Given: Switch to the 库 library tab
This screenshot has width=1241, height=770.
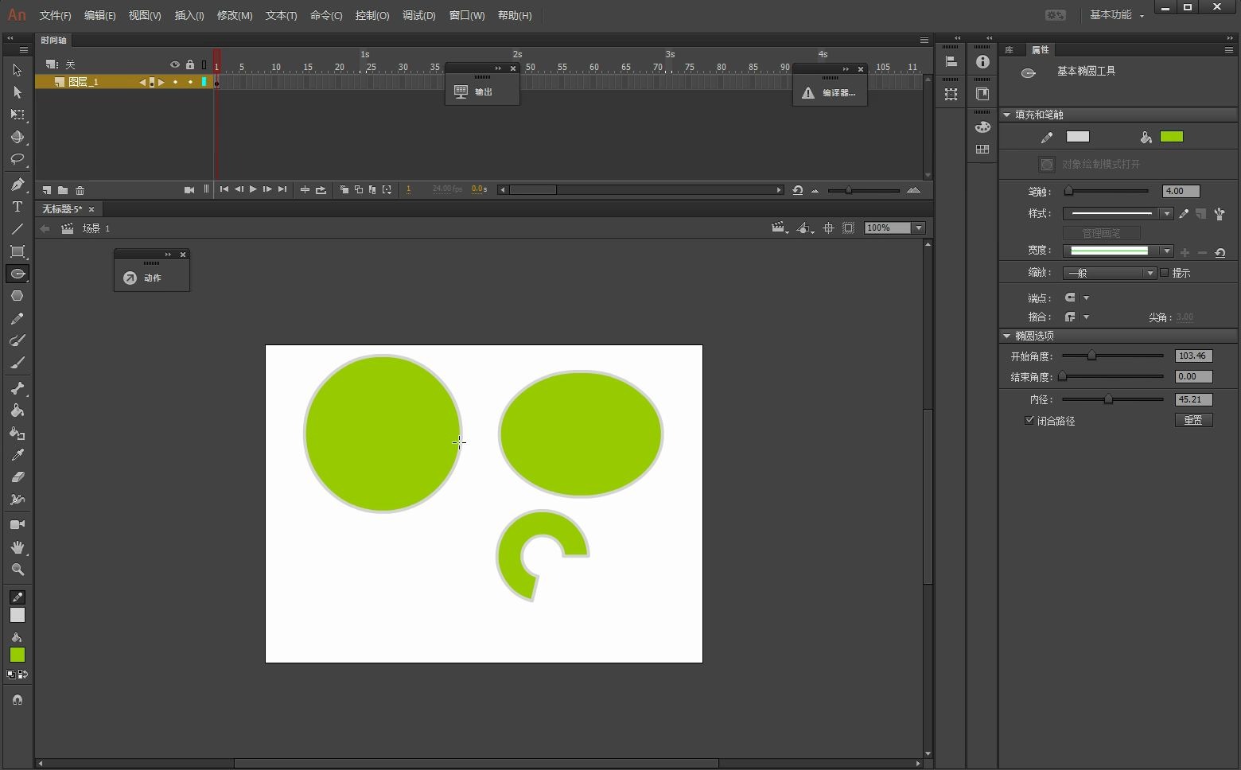Looking at the screenshot, I should [x=1010, y=49].
